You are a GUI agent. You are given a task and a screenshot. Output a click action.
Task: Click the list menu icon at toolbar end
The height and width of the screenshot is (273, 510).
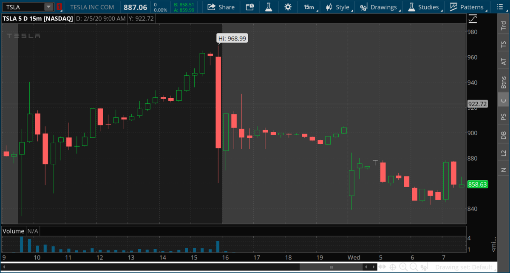click(500, 7)
